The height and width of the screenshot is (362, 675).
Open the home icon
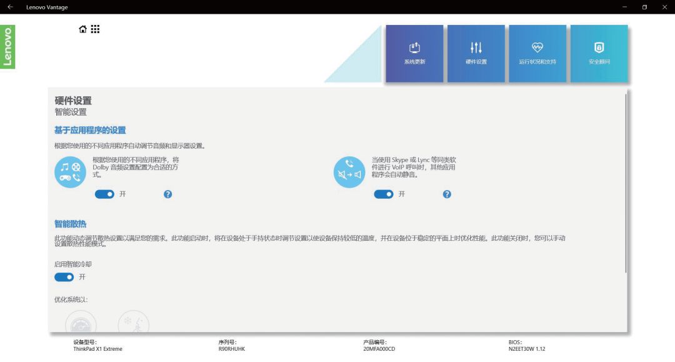81,28
